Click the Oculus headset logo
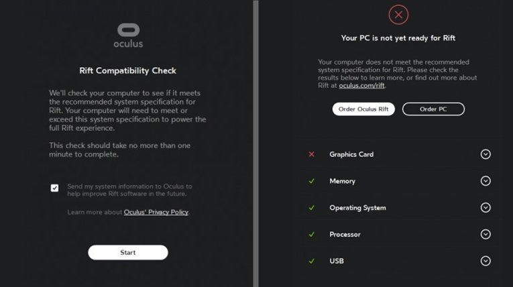The width and height of the screenshot is (513, 287). [128, 30]
